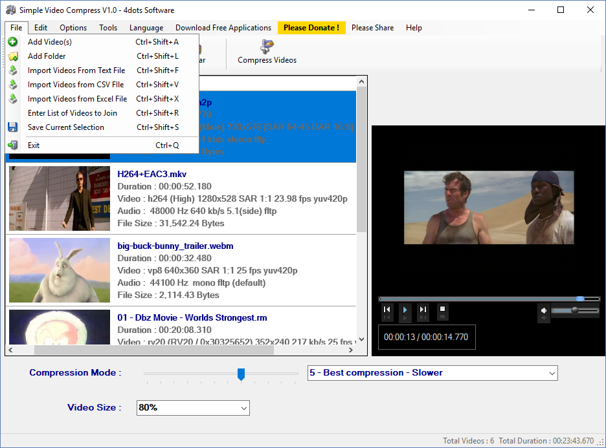Image resolution: width=606 pixels, height=448 pixels.
Task: Click the Save Current Selection floppy icon
Action: [13, 127]
